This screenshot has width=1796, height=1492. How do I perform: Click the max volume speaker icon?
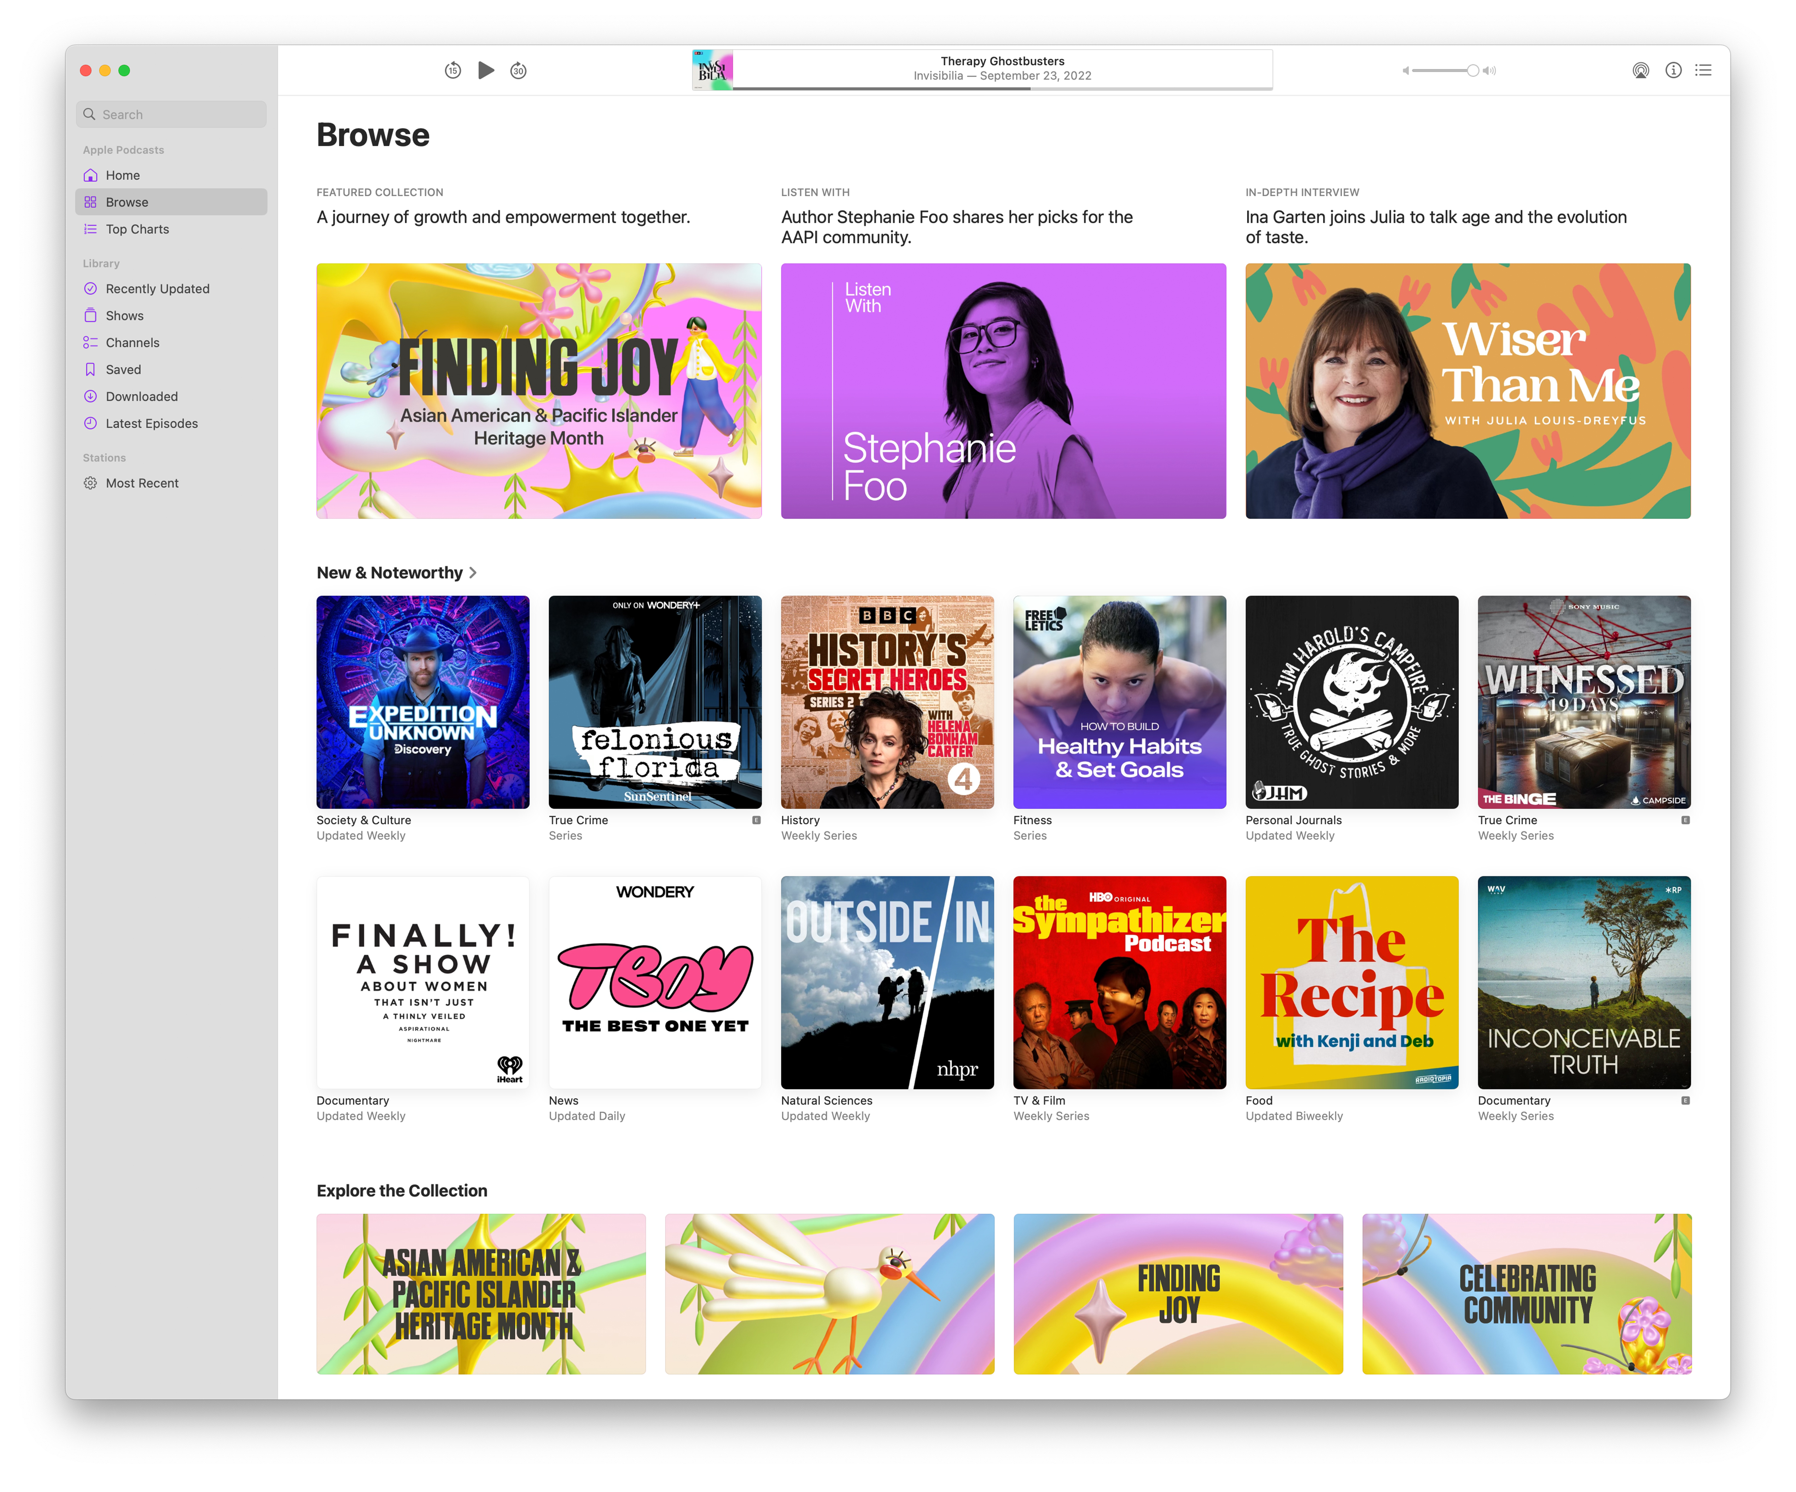coord(1490,71)
